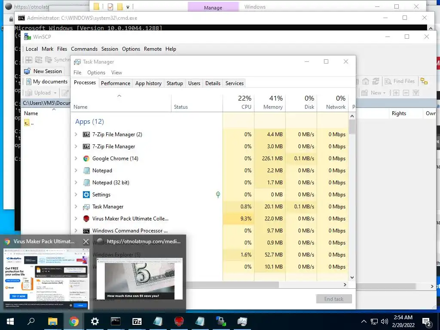Sort processes by CPU column
Image resolution: width=440 pixels, height=330 pixels.
(x=238, y=103)
